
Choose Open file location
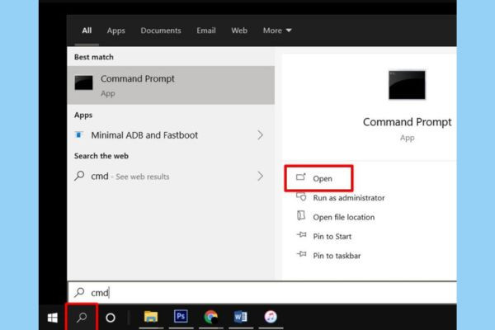coord(344,217)
